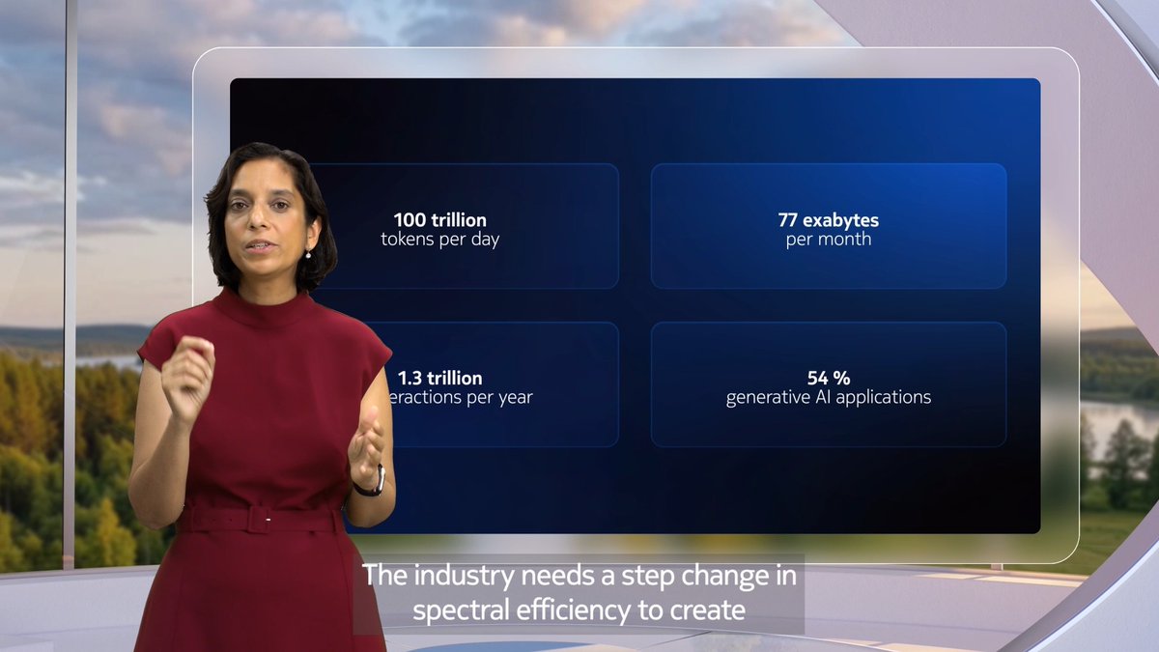Click the "per month" label
1159x652 pixels.
click(x=829, y=239)
